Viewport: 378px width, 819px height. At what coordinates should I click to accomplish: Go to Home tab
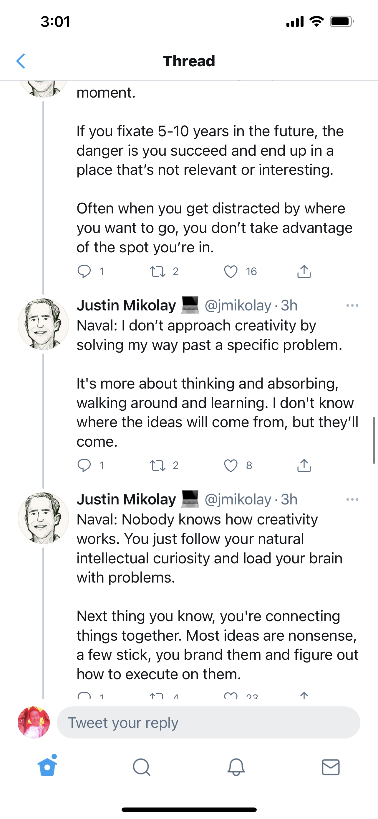coord(47,767)
